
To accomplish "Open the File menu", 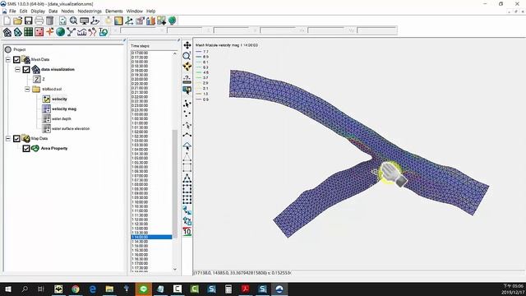I will point(12,11).
